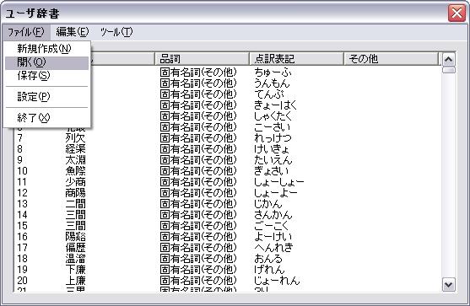
Task: Open 設定(P) settings entry
Action: (x=46, y=97)
